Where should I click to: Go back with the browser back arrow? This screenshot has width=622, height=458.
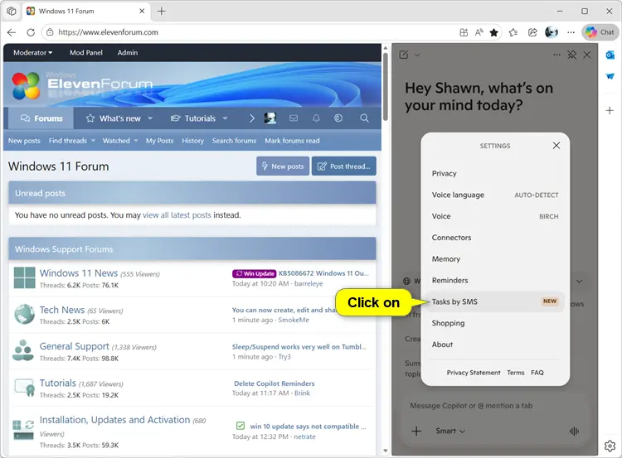(x=12, y=32)
